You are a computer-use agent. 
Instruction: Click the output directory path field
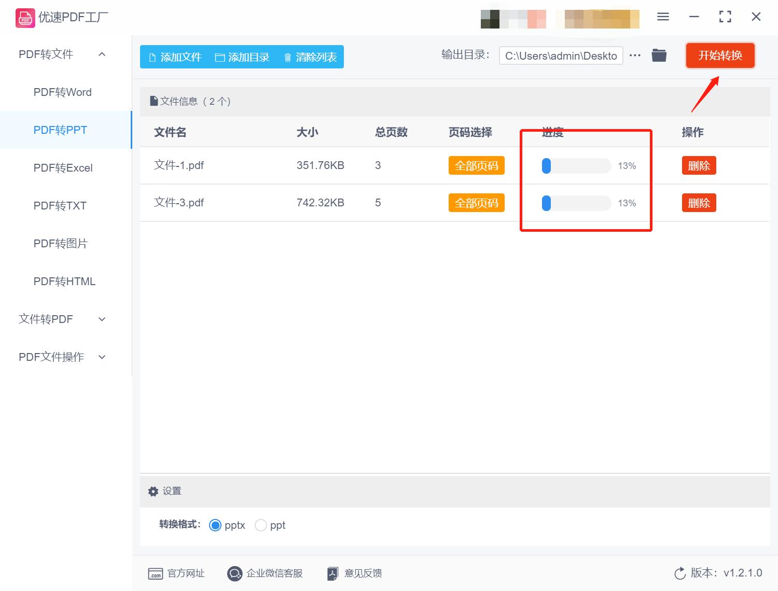[560, 55]
